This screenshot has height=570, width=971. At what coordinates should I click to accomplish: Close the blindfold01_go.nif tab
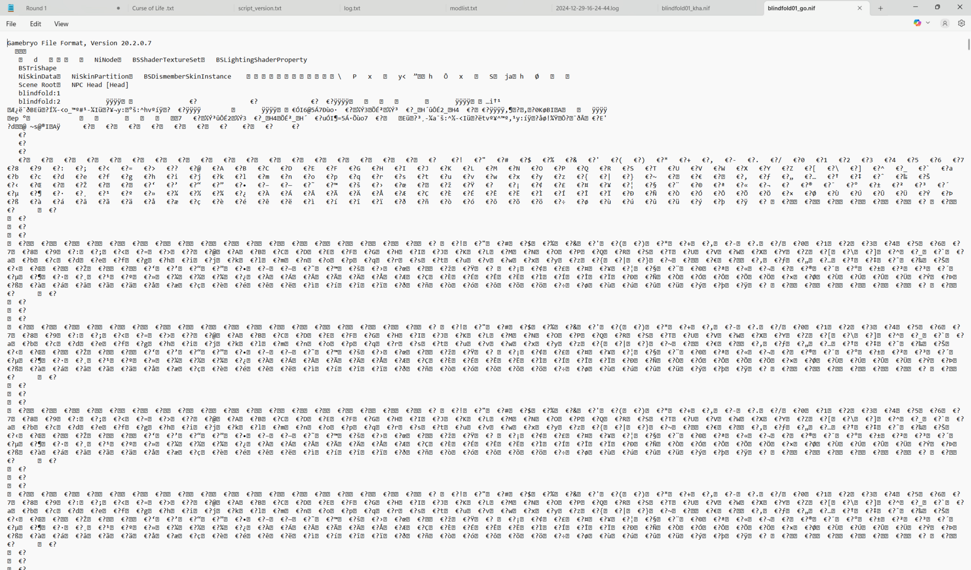click(859, 8)
